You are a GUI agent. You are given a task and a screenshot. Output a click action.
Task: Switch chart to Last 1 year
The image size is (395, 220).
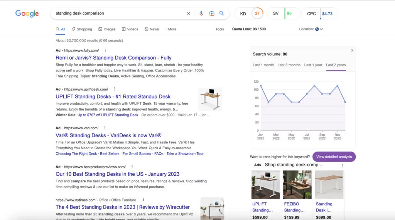[x=313, y=65]
